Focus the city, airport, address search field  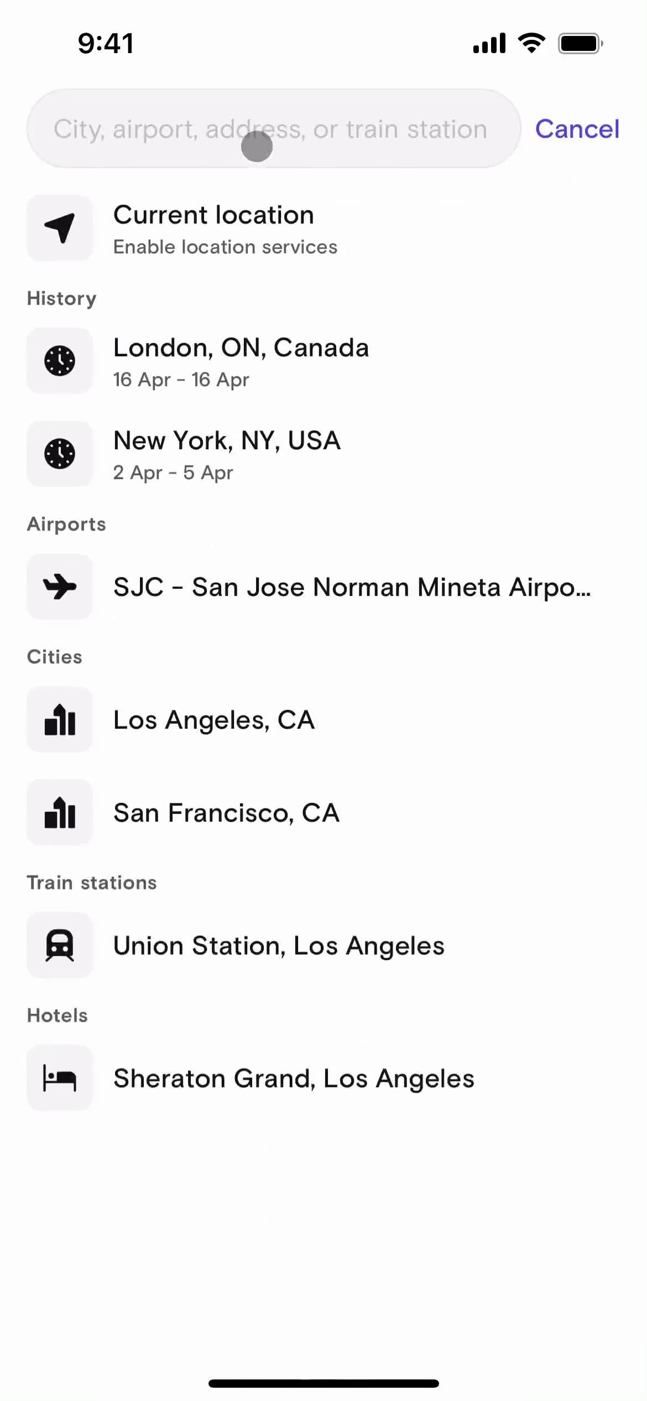pyautogui.click(x=270, y=129)
